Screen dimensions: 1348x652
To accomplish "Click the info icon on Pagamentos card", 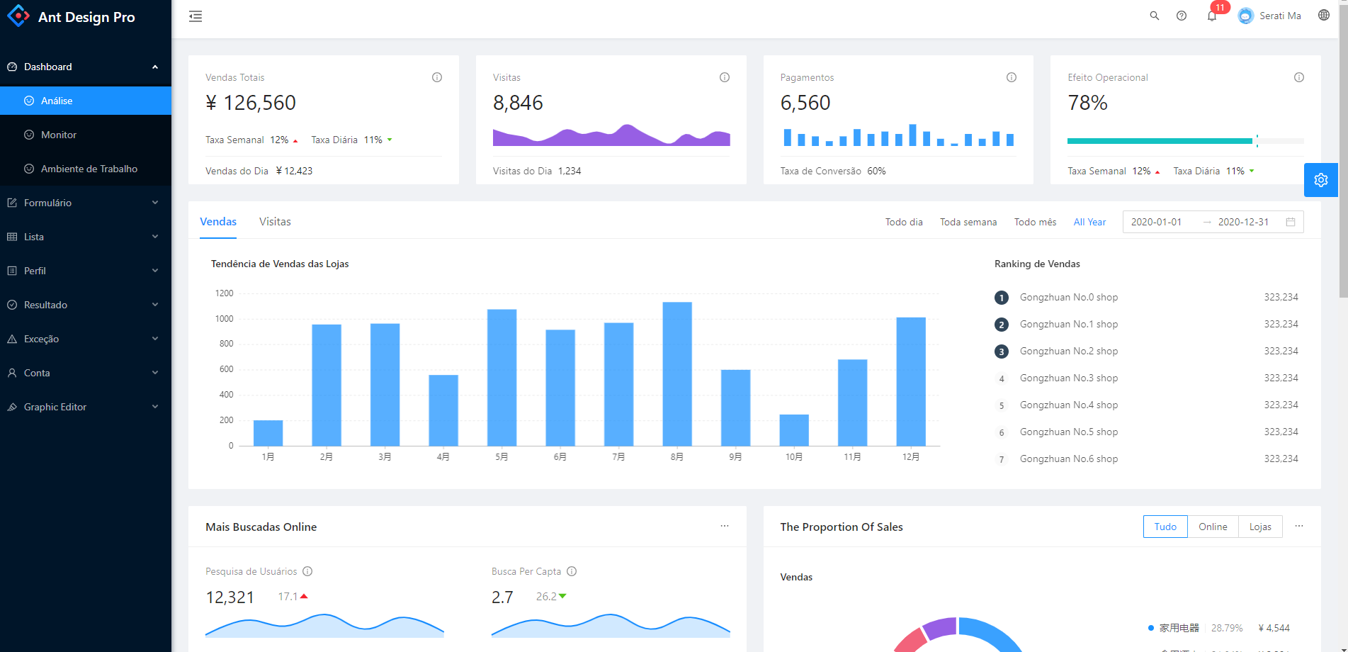I will 1012,77.
